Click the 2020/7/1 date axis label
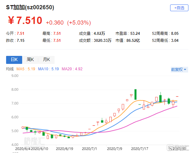Image resolution: width=191 pixels, height=153 pixels. point(90,149)
